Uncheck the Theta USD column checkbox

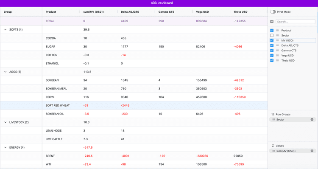pos(272,60)
